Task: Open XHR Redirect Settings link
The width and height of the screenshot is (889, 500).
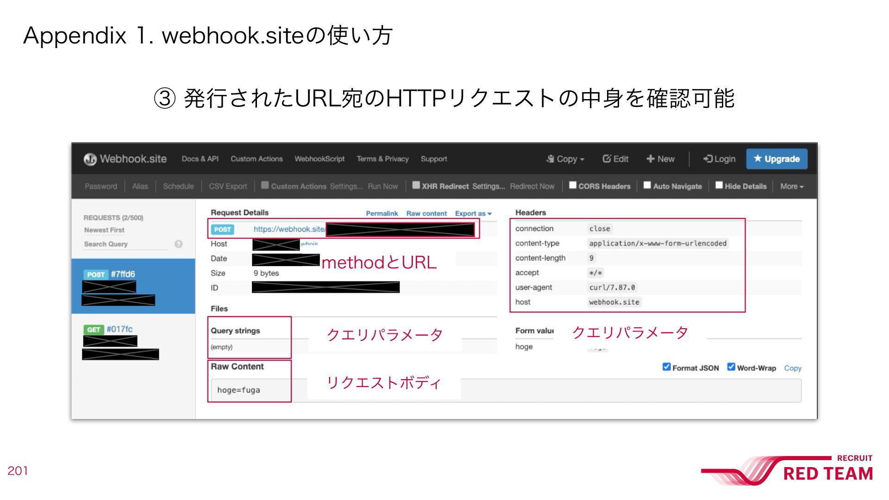Action: point(488,186)
